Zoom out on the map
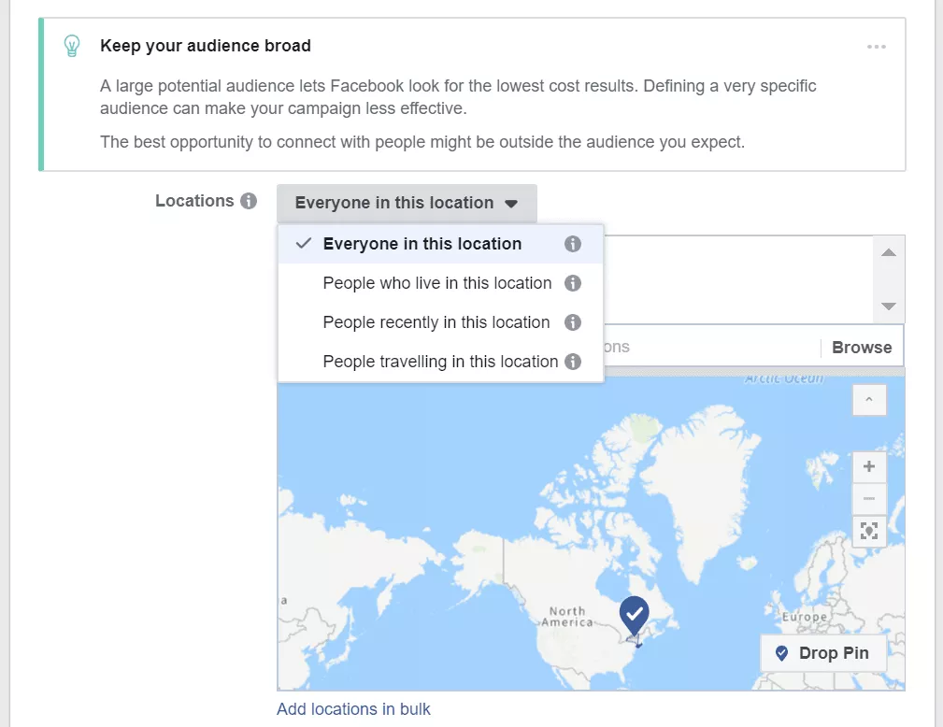Image resolution: width=943 pixels, height=727 pixels. (x=869, y=498)
